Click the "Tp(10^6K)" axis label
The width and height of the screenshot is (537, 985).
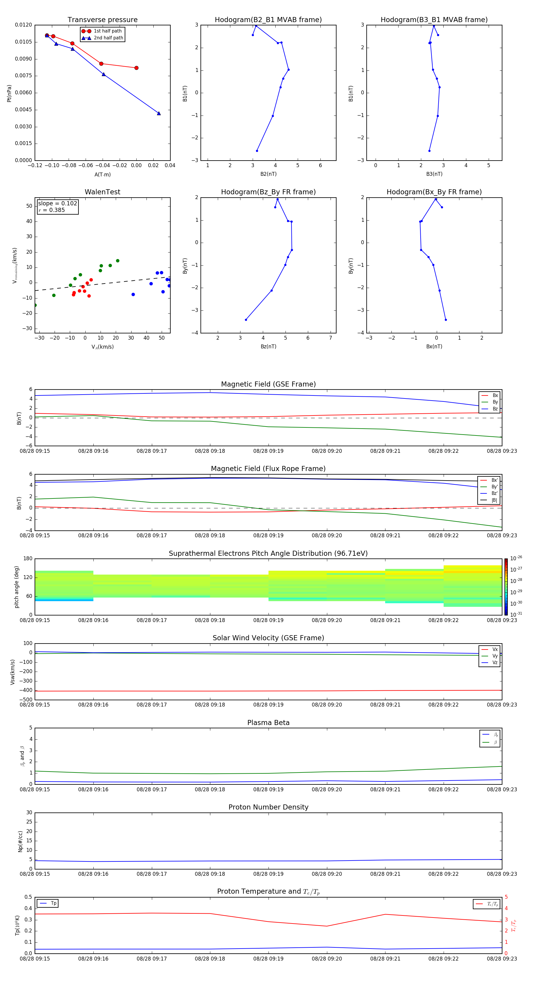[17, 925]
